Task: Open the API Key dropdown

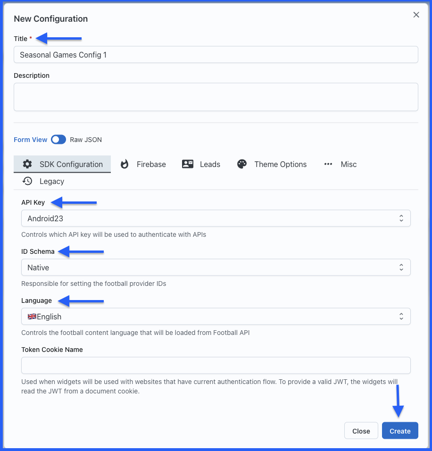Action: (x=216, y=218)
